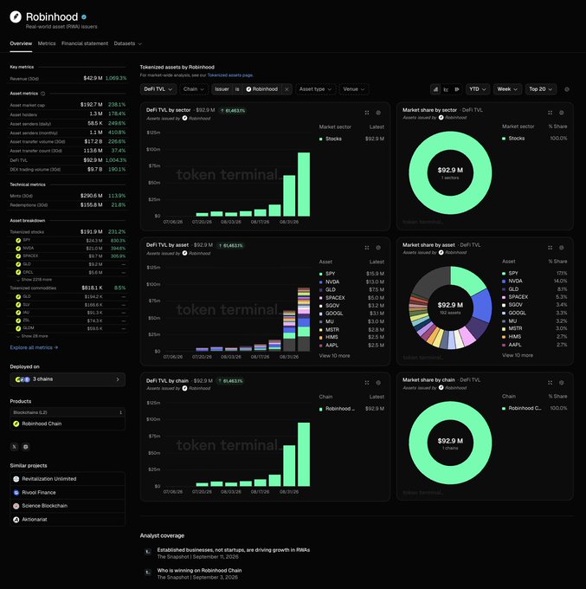Screen dimensions: 586x589
Task: Toggle SPY legend swatch in DeFi TVL by asset
Action: (x=320, y=274)
